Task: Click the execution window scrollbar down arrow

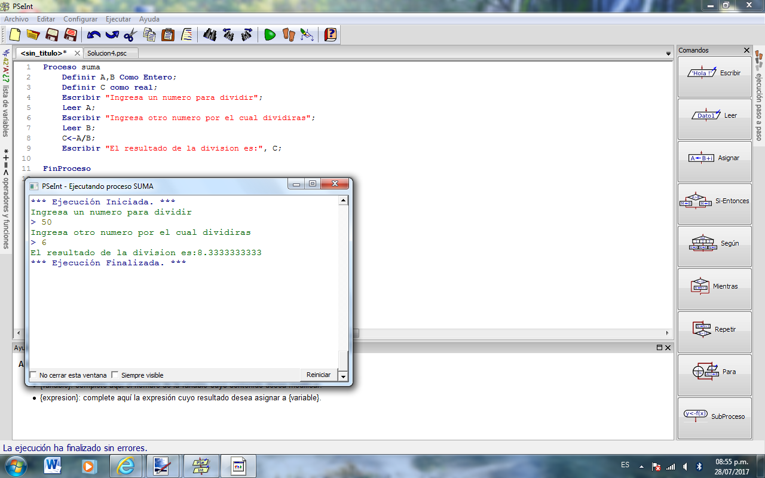Action: click(343, 376)
